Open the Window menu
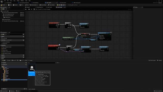163x92 pixels. coord(22,1)
